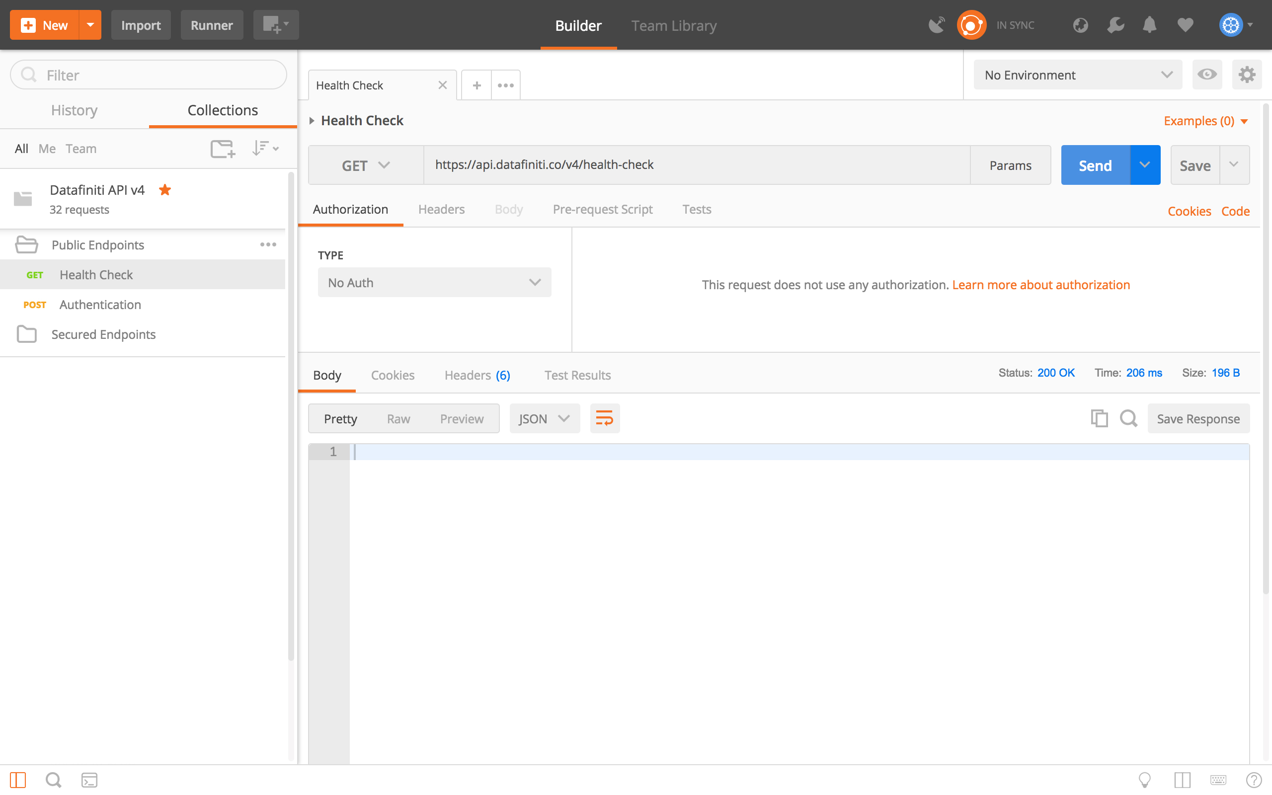Open the GET method dropdown
Image resolution: width=1272 pixels, height=795 pixels.
(366, 165)
